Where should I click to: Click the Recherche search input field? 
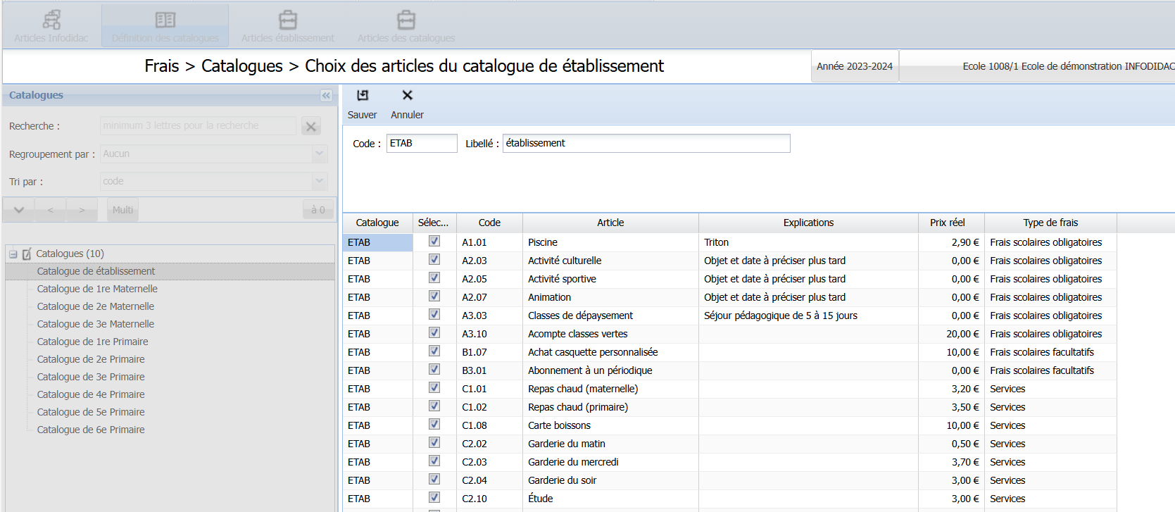(x=198, y=125)
